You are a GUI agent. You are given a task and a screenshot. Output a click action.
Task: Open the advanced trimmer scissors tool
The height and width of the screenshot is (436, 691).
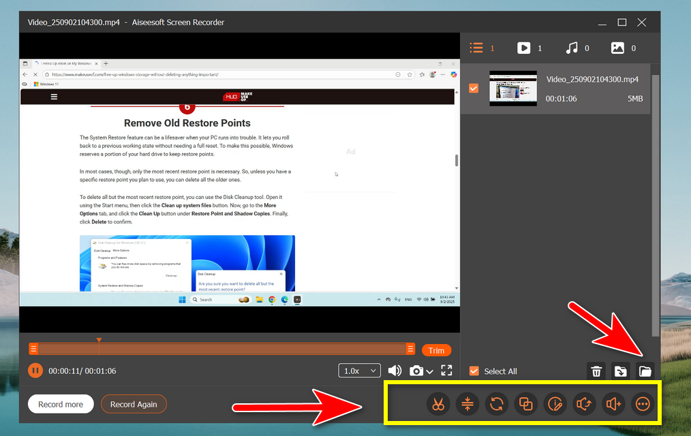[438, 404]
